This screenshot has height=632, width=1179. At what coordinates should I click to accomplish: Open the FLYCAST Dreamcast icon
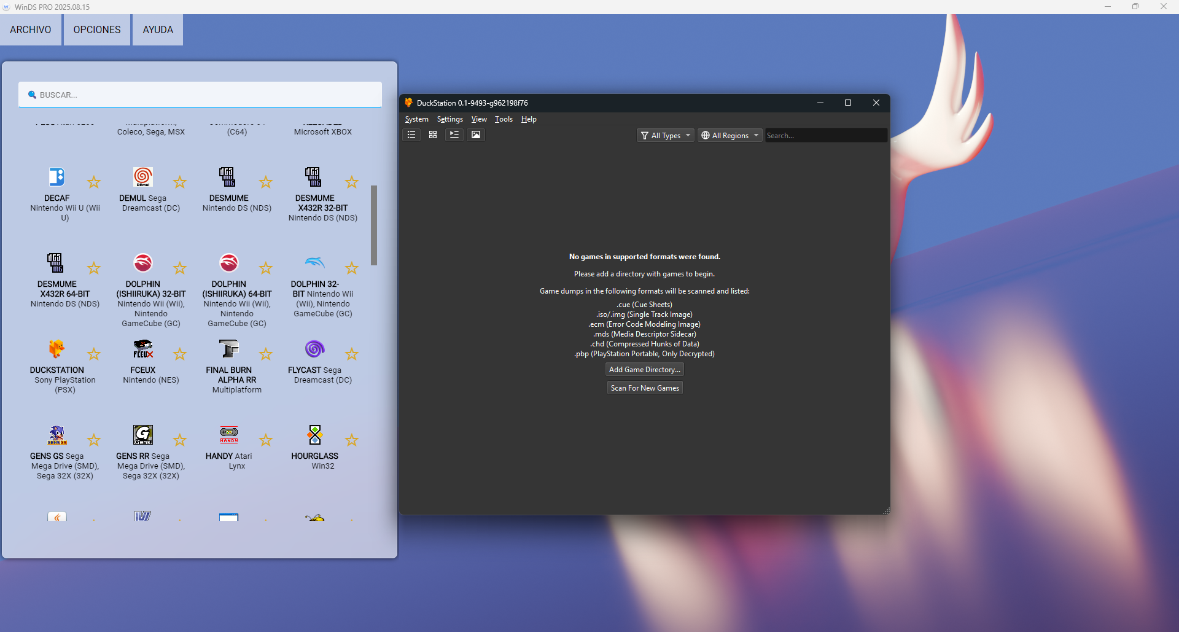click(x=314, y=349)
